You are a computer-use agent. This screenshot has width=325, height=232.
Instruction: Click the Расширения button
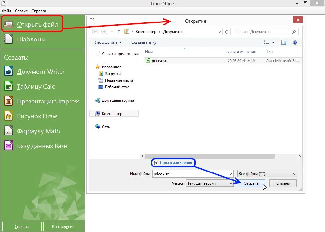pos(63,226)
